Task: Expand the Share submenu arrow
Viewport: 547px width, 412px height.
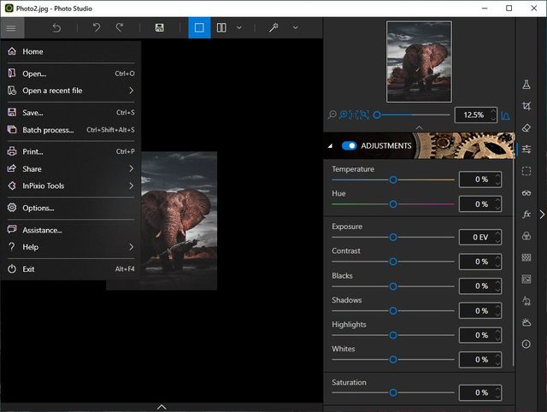Action: coord(131,169)
